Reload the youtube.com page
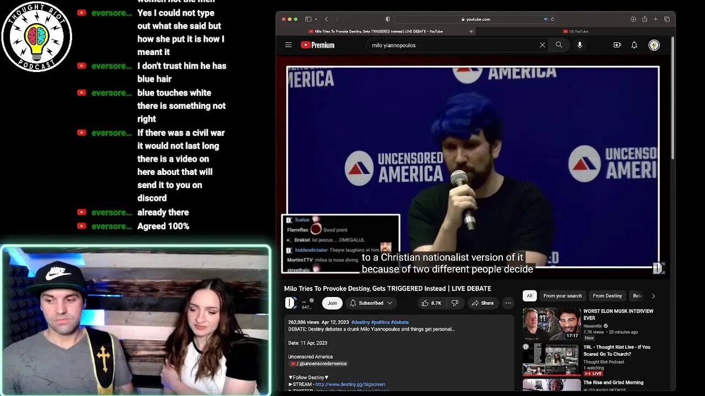 [552, 19]
